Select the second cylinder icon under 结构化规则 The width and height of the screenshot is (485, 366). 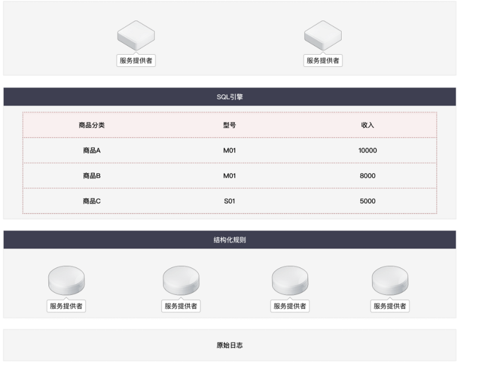pyautogui.click(x=181, y=280)
